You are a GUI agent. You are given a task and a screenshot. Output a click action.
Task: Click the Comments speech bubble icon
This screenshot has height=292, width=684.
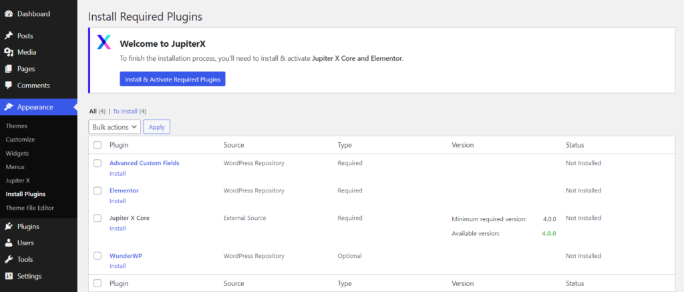[8, 86]
